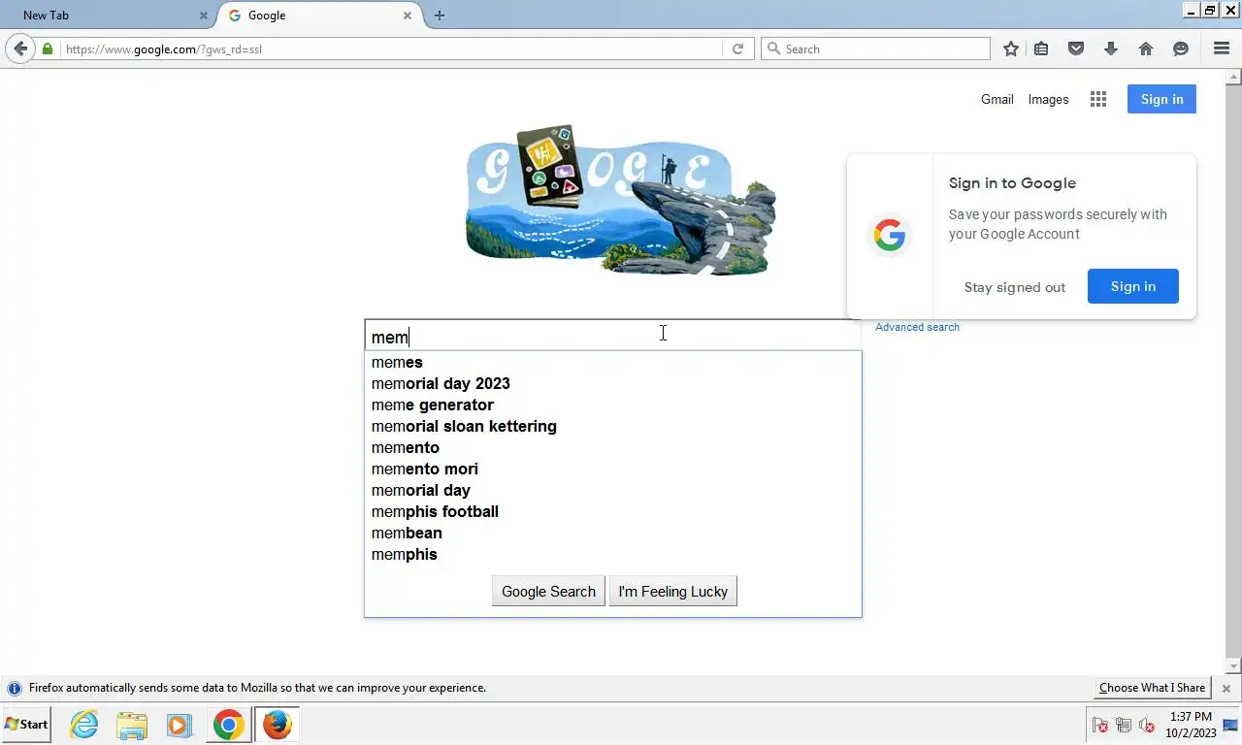
Task: Open the Windows Start menu
Action: point(26,725)
